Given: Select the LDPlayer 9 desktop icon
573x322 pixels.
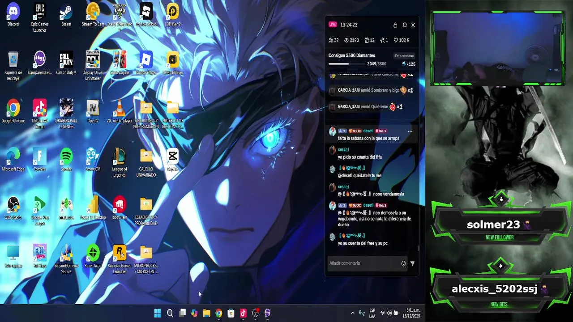Looking at the screenshot, I should pos(172,15).
